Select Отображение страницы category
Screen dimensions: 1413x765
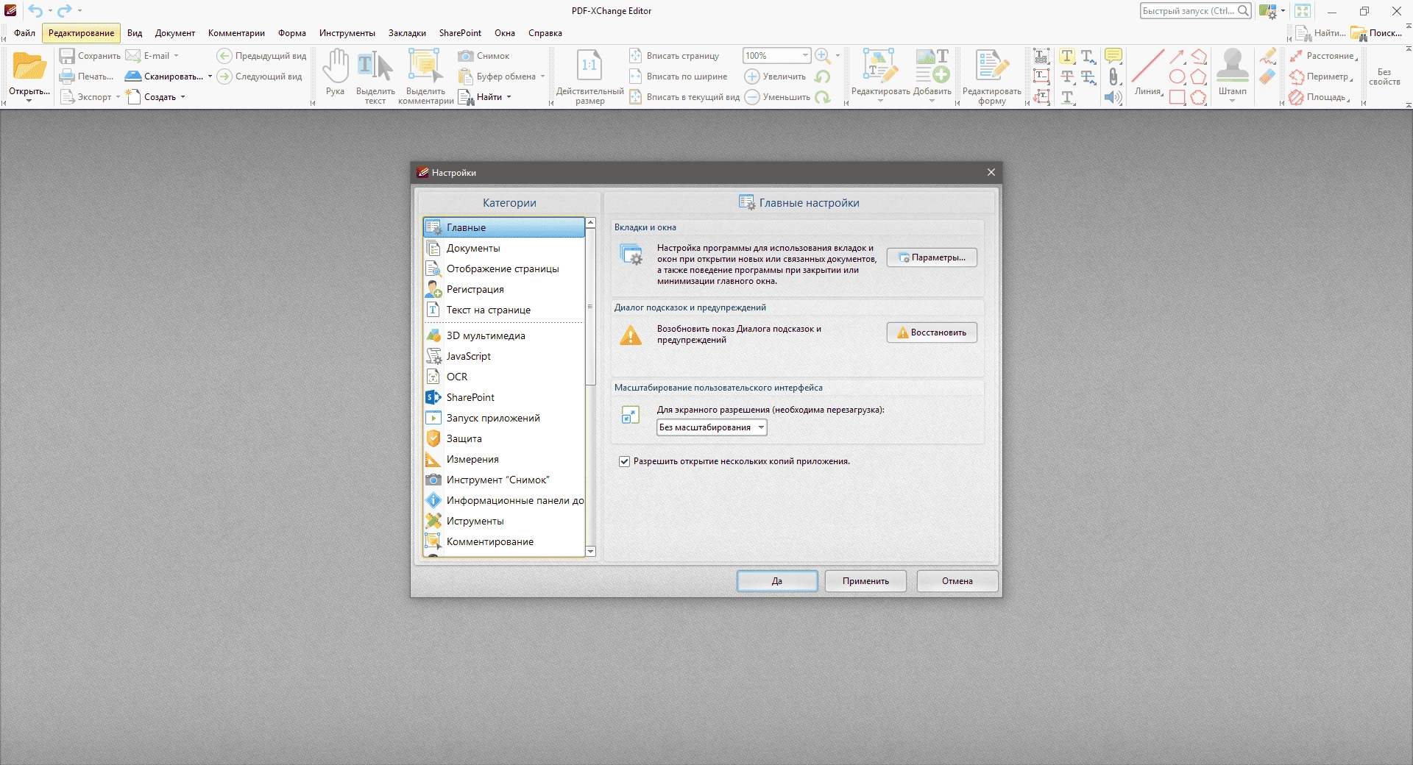[x=504, y=269]
